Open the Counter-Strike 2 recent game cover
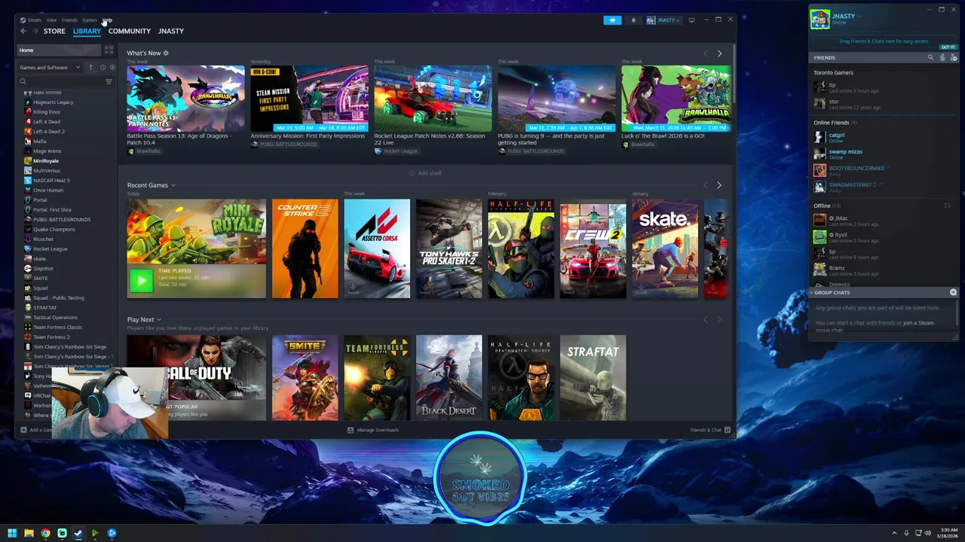 (x=305, y=248)
